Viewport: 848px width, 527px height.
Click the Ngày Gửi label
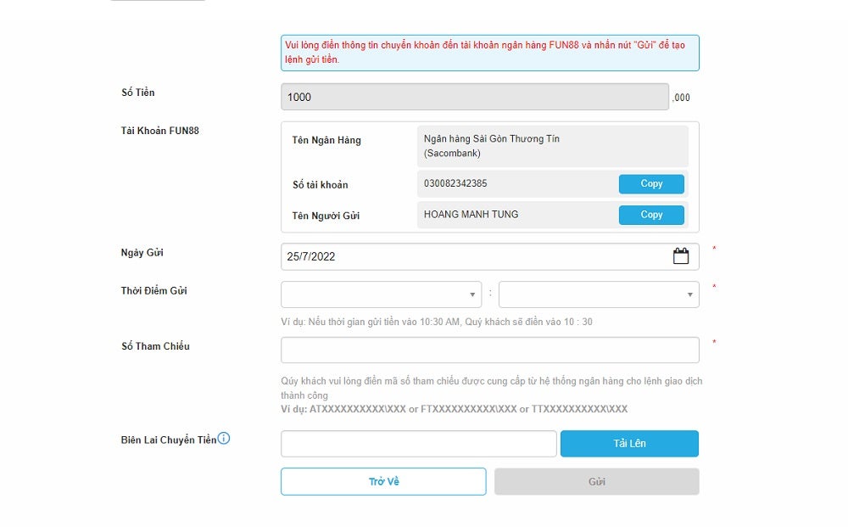pos(142,253)
